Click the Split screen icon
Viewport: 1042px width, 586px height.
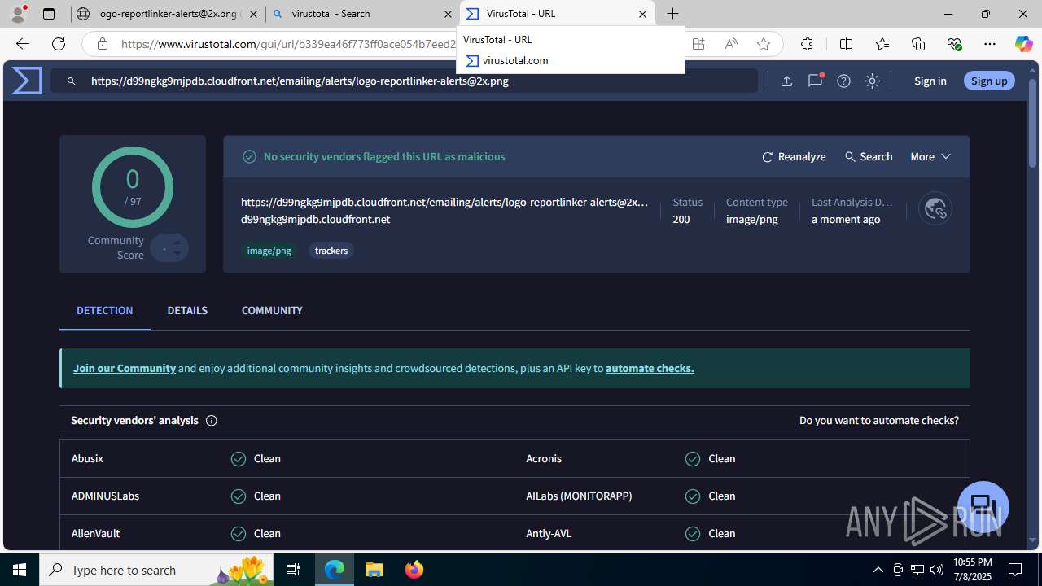[x=846, y=44]
